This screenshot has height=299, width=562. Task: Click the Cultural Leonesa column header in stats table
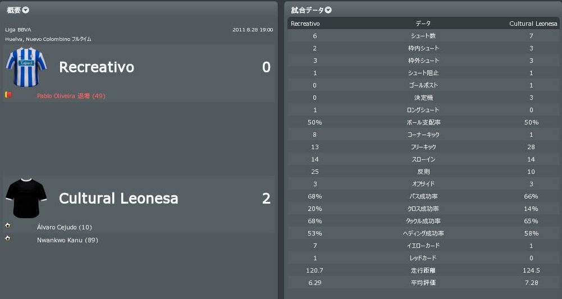tap(533, 24)
